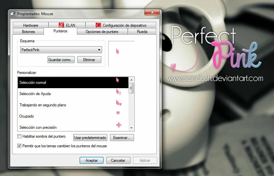274x176 pixels.
Task: Switch to the Rueda tab
Action: [x=142, y=32]
